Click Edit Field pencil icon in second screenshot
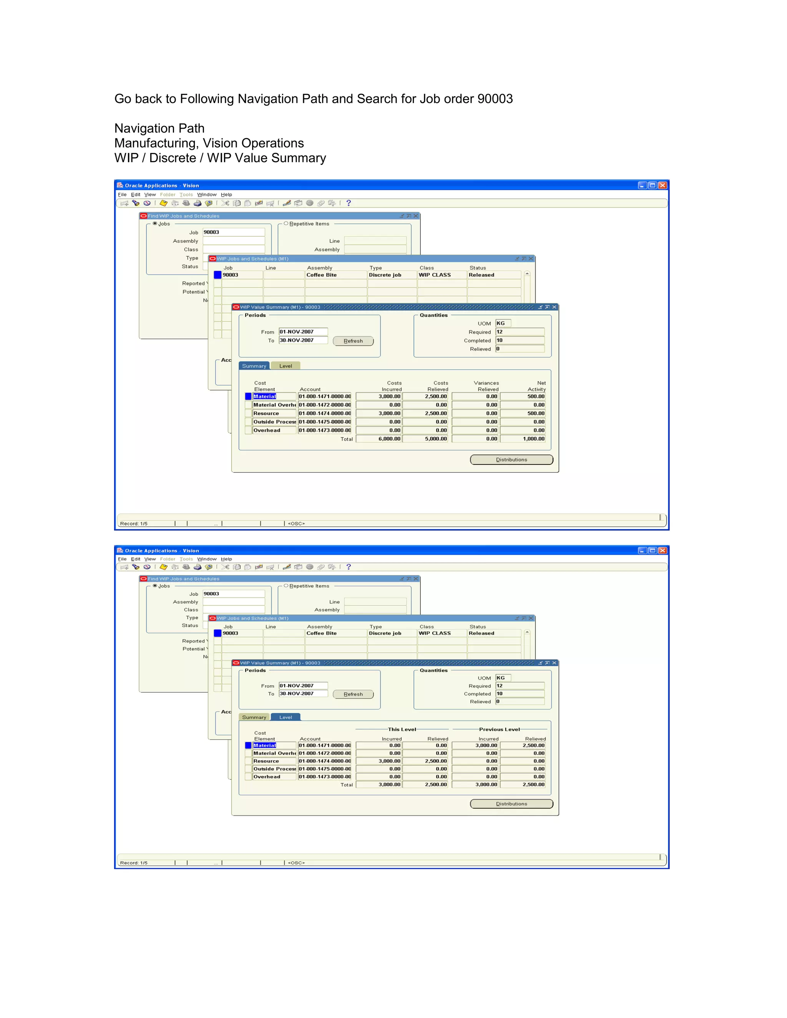This screenshot has width=787, height=1018. (287, 567)
